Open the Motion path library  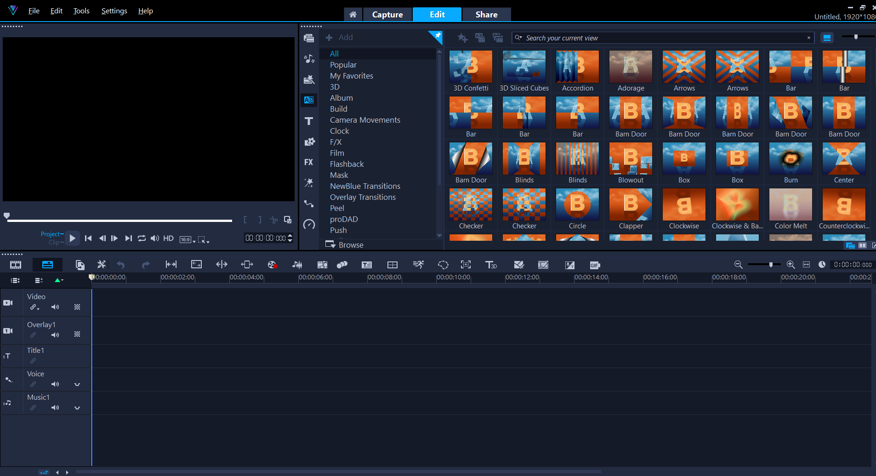pyautogui.click(x=309, y=204)
